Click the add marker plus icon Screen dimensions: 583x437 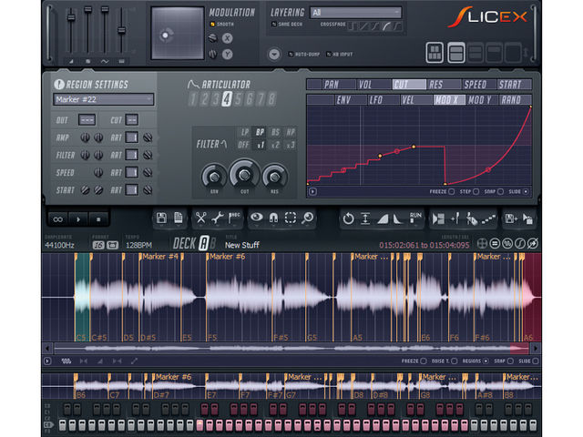point(455,218)
